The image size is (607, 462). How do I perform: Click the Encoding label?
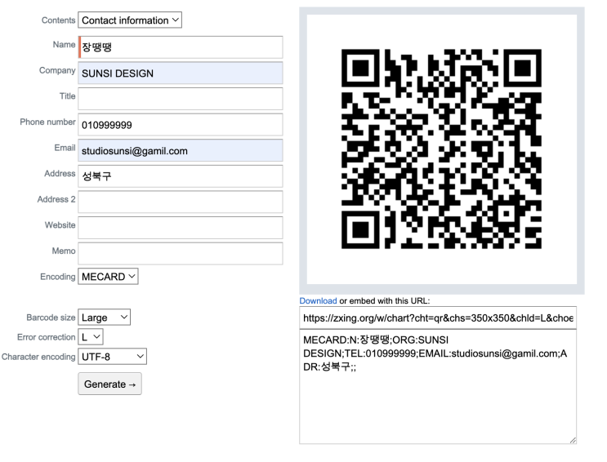pos(58,277)
